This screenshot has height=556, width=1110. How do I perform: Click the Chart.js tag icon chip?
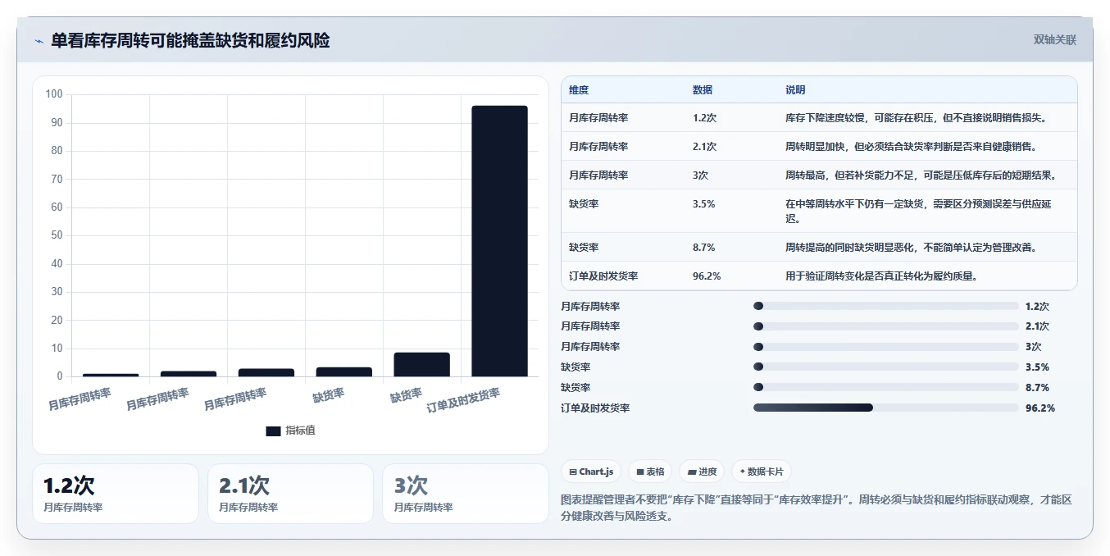tap(590, 472)
